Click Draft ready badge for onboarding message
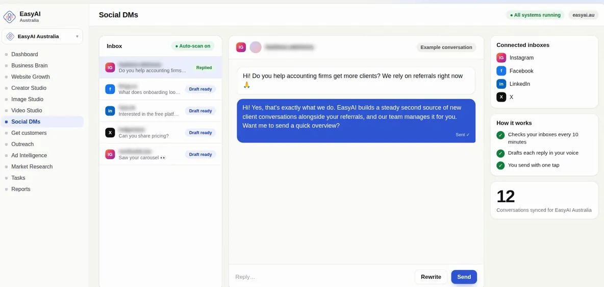The height and width of the screenshot is (287, 604). click(x=200, y=89)
